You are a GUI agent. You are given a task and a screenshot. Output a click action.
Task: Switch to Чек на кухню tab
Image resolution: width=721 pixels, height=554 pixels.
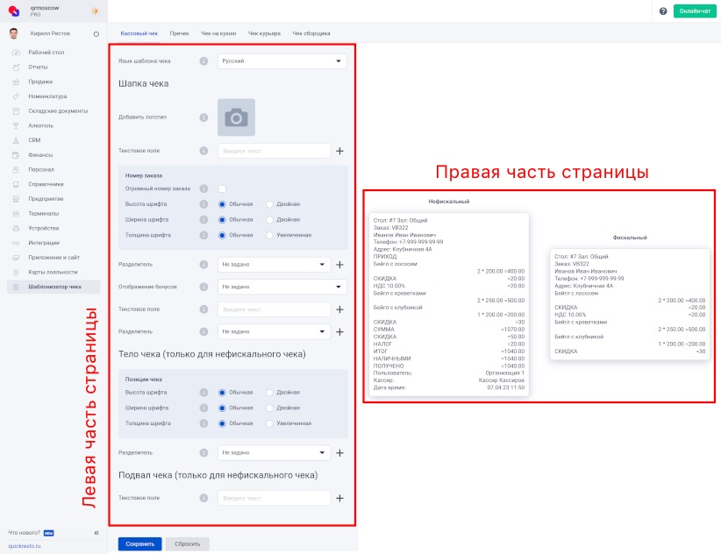[x=218, y=33]
